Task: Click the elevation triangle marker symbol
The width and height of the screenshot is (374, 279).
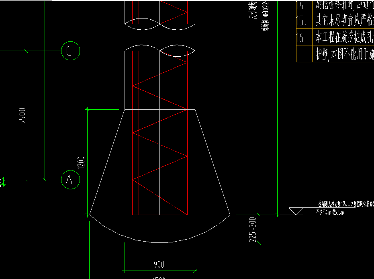Action: pyautogui.click(x=296, y=211)
